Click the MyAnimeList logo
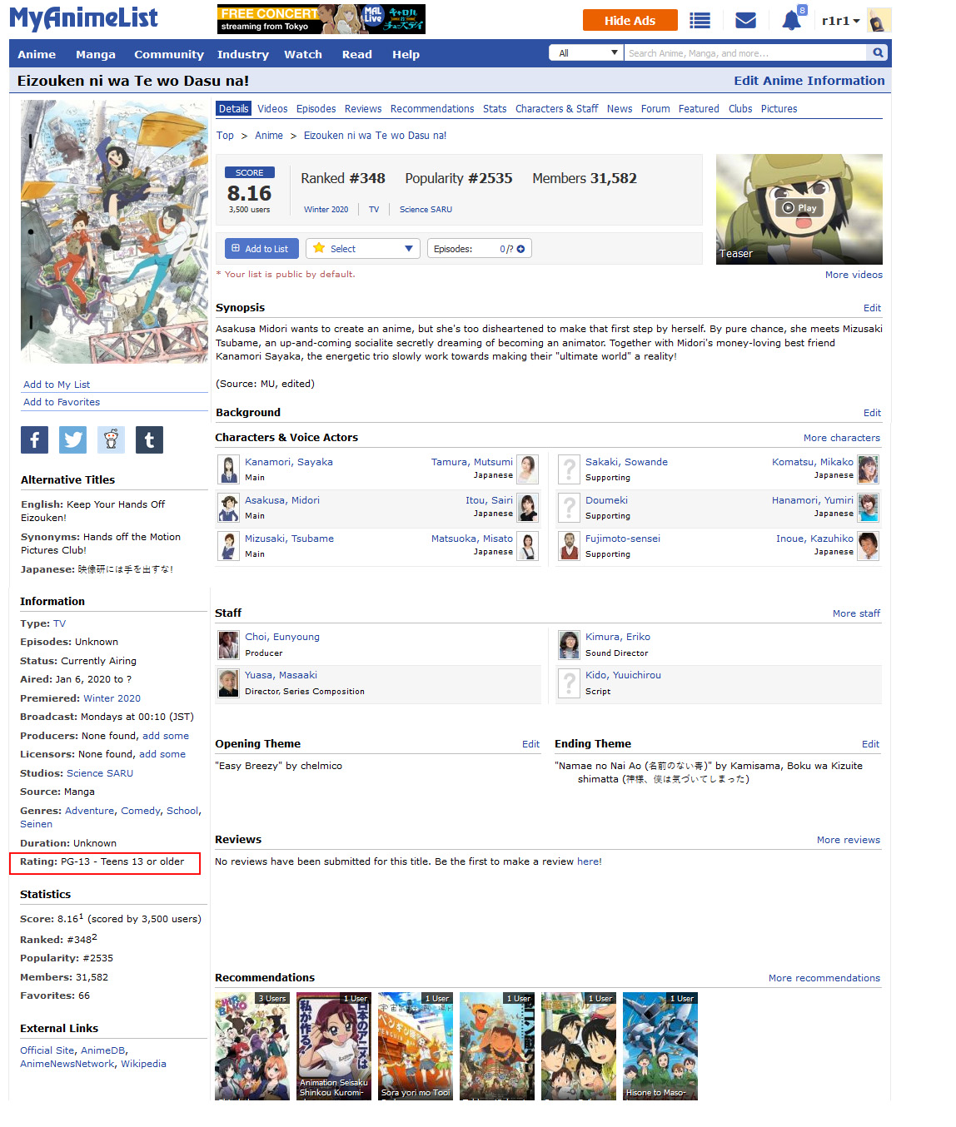This screenshot has width=956, height=1127. 83,18
